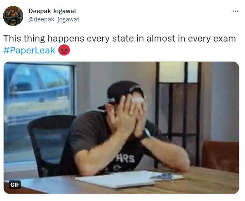The width and height of the screenshot is (245, 201).
Task: Click the angry face emoji
Action: pos(64,50)
